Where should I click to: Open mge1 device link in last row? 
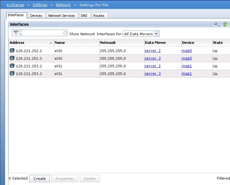point(186,73)
